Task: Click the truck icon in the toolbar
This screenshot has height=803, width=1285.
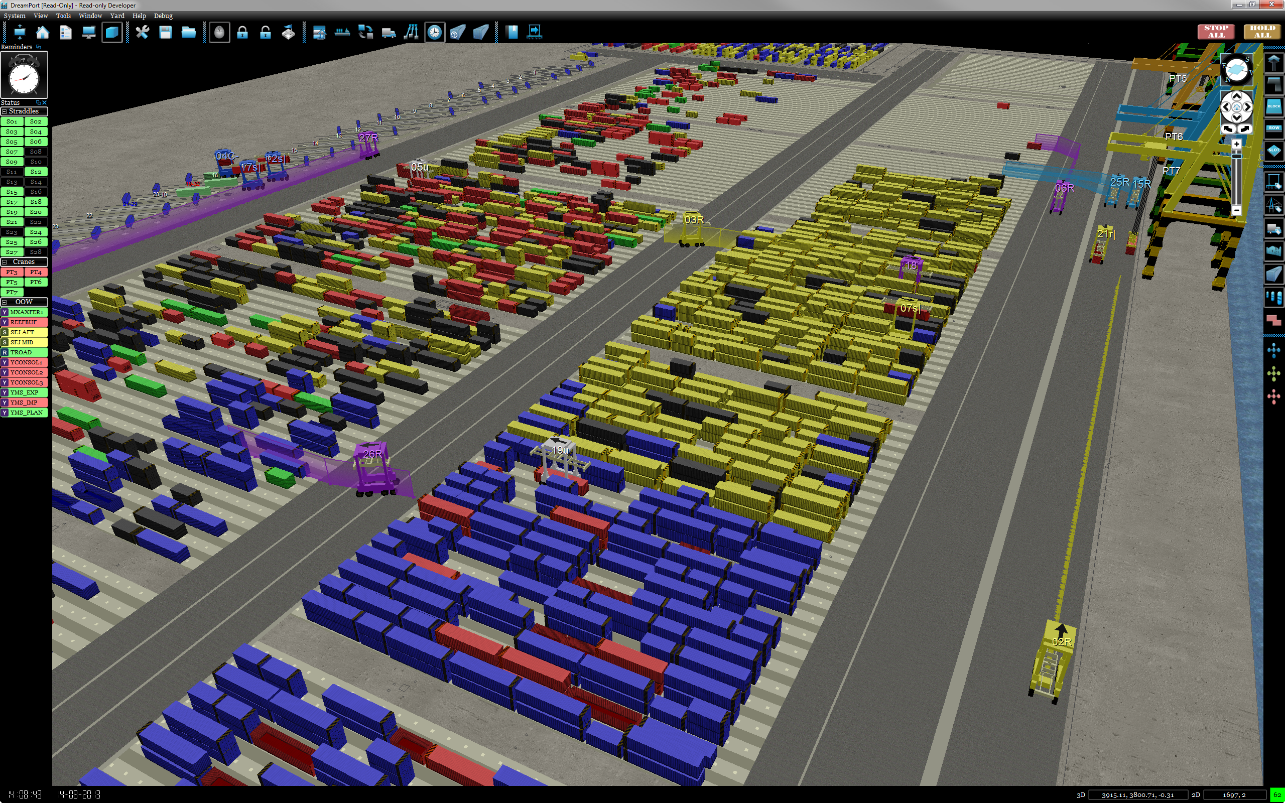Action: [x=389, y=33]
